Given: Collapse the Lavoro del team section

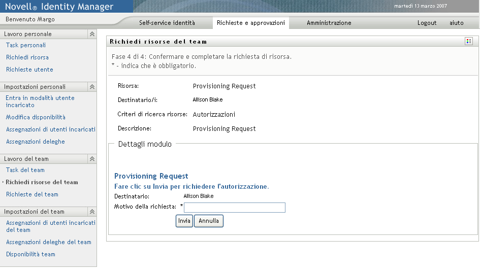Looking at the screenshot, I should click(92, 159).
